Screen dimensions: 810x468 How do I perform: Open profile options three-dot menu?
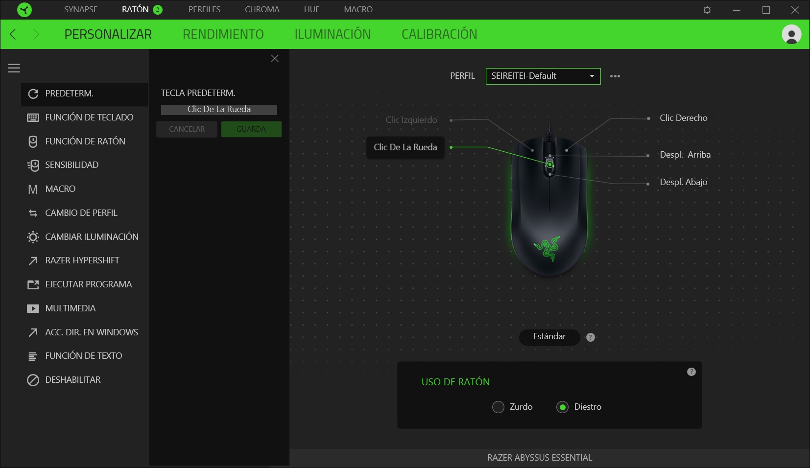[615, 76]
